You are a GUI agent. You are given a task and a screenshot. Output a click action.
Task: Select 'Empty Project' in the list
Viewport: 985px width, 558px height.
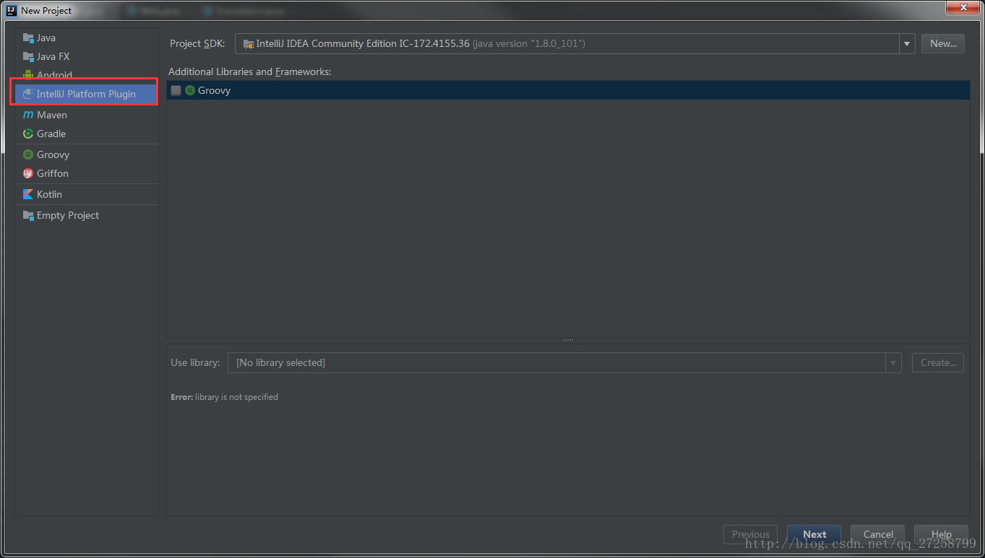point(68,215)
